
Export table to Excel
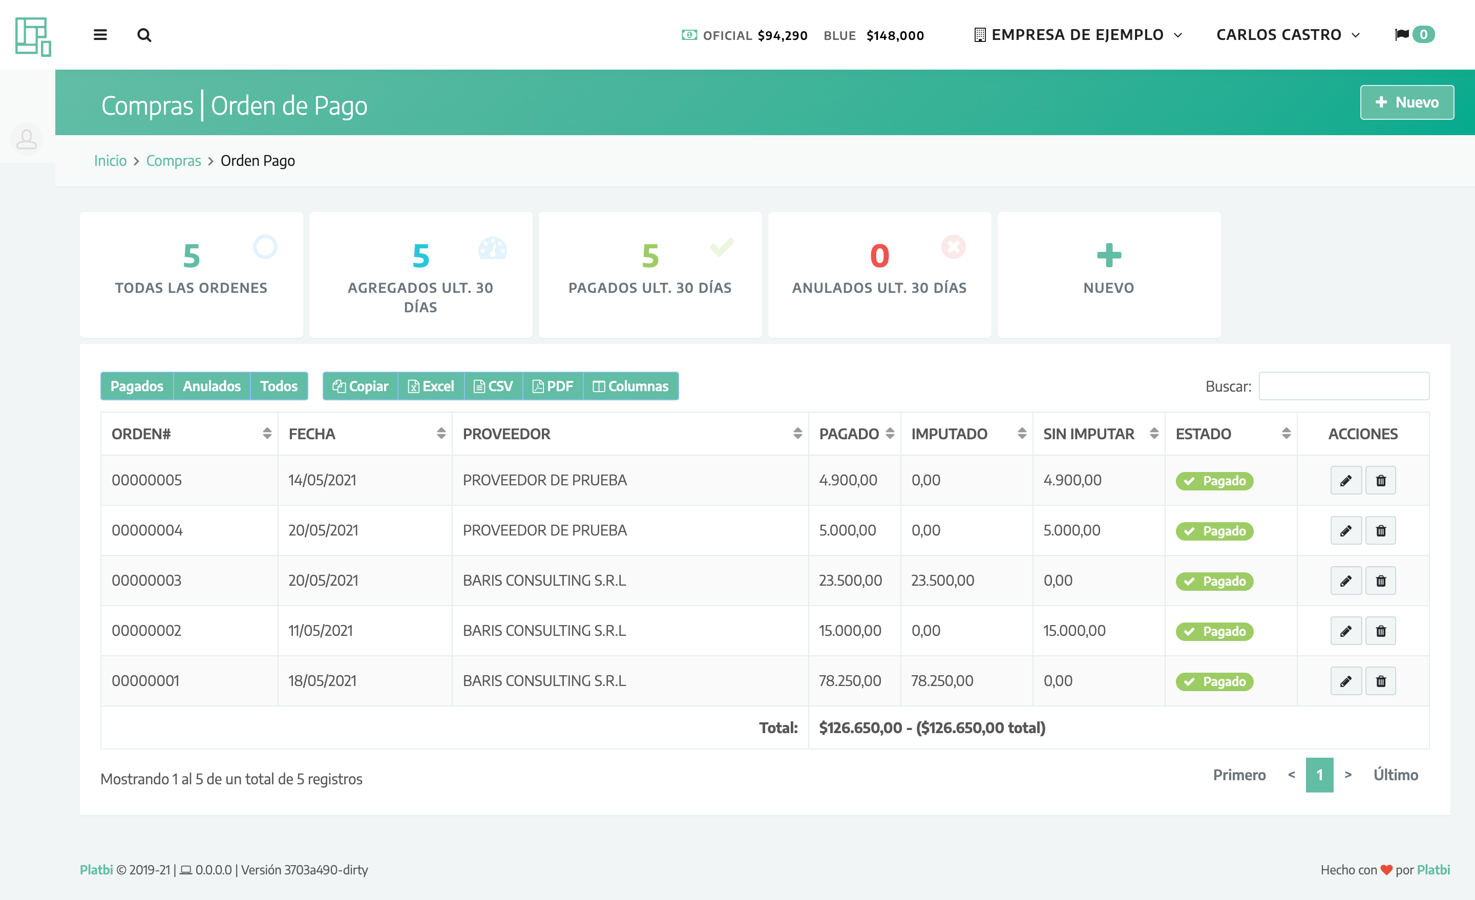point(431,387)
